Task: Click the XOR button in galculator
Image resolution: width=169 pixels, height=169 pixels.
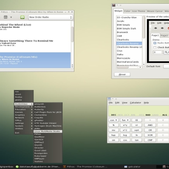Action: point(150,135)
